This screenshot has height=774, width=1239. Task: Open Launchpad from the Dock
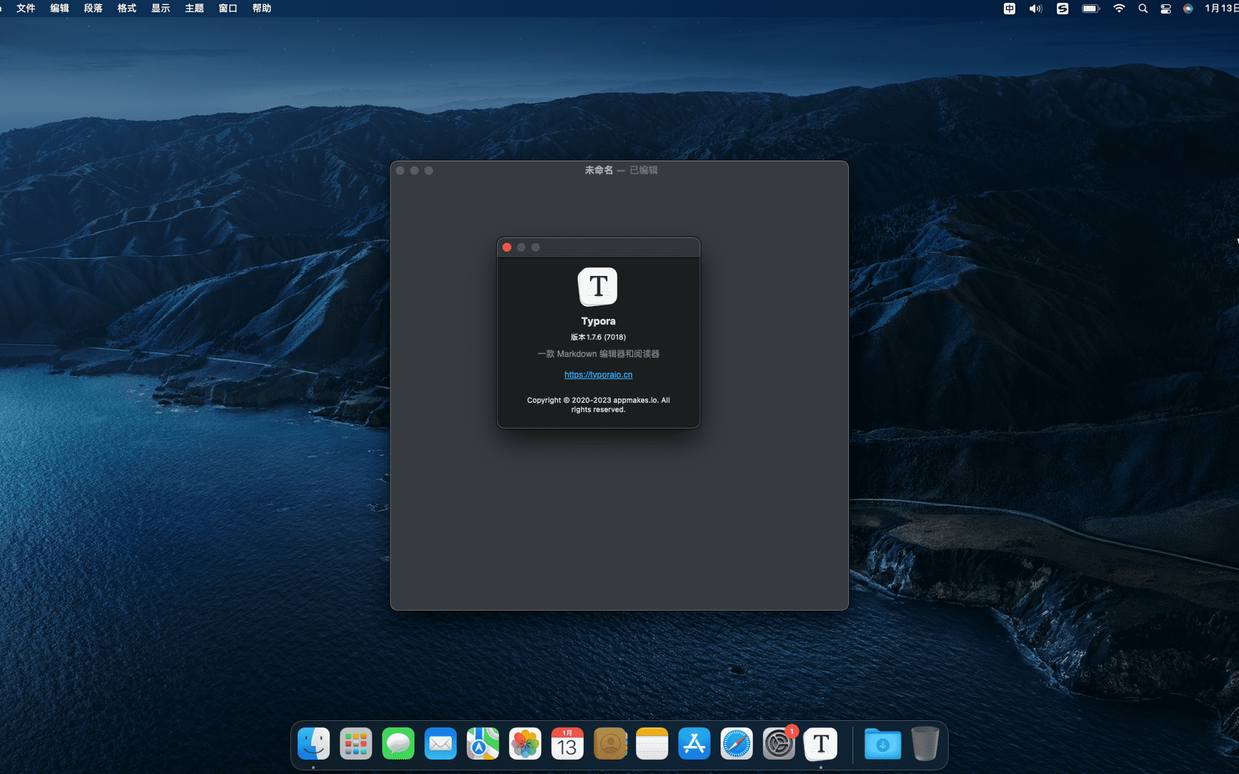[356, 744]
